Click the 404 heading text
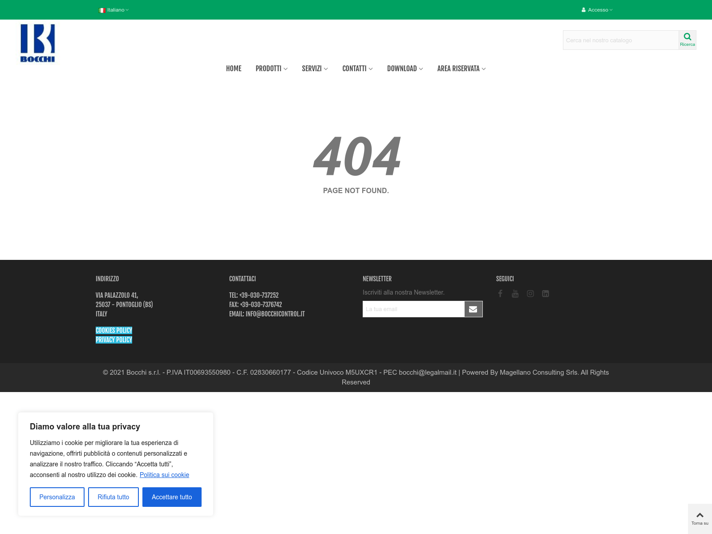 (x=356, y=157)
